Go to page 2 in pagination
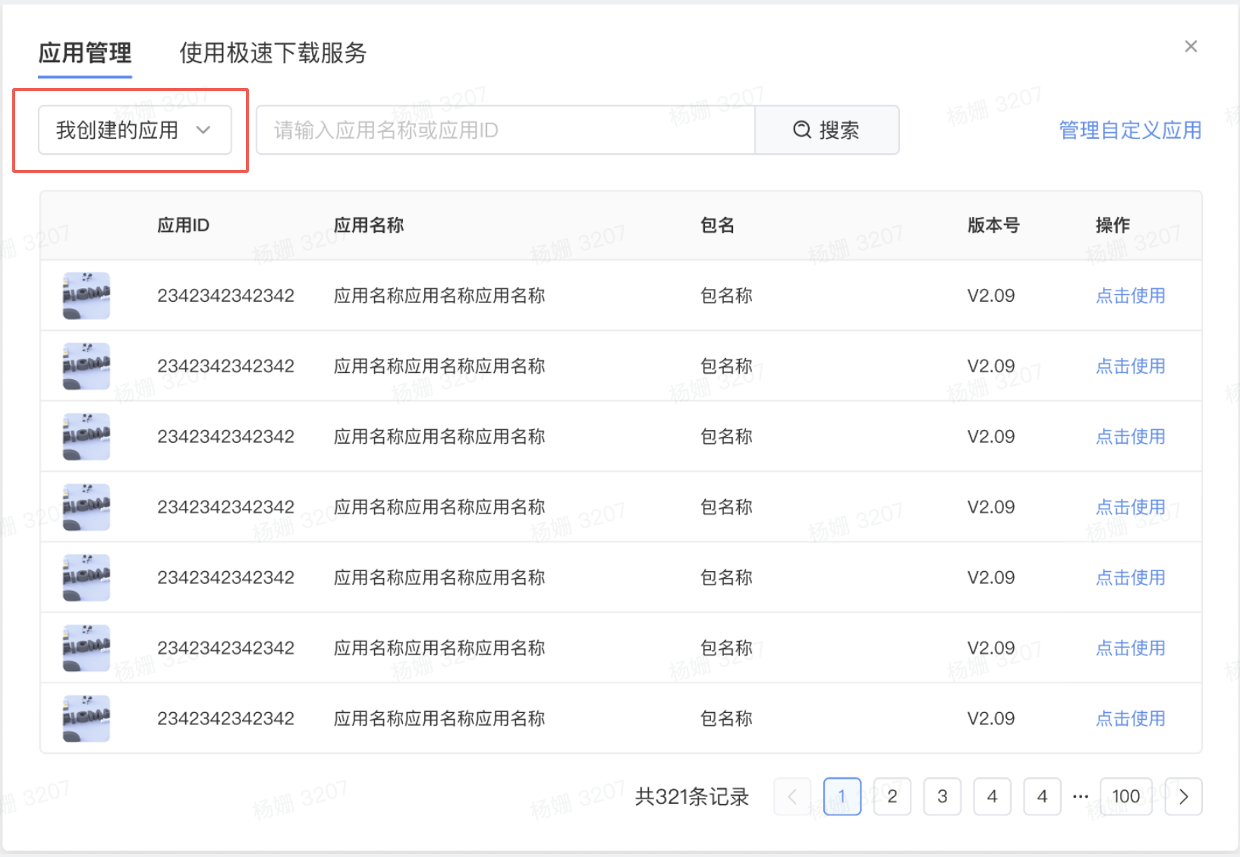 click(892, 796)
